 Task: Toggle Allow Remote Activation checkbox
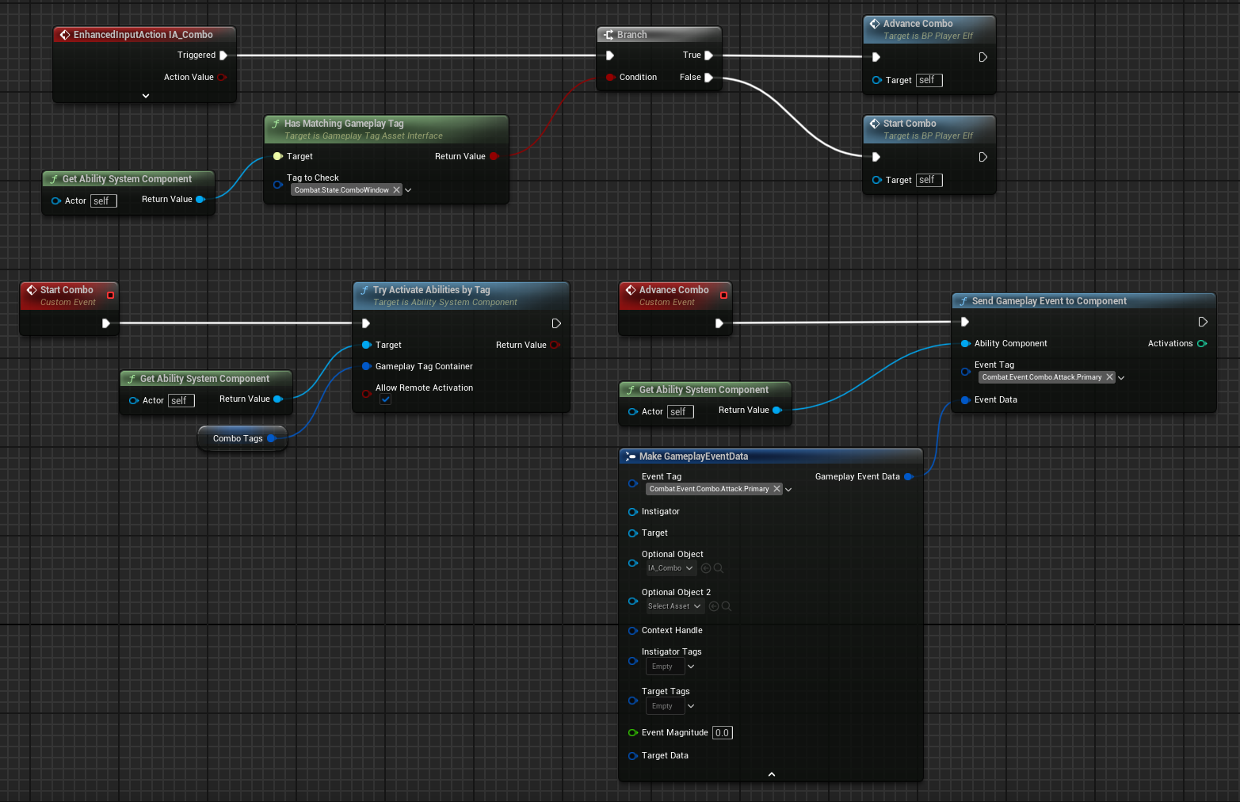385,399
